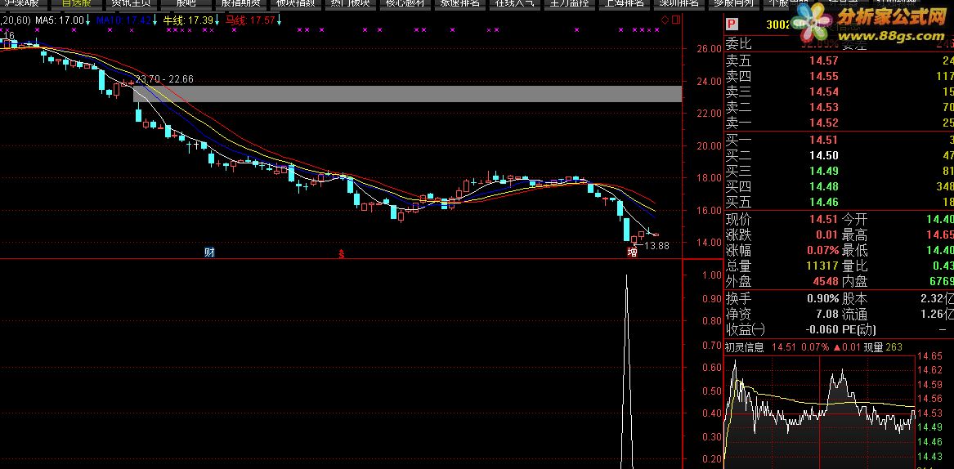Open the 股吧 tab
Image resolution: width=954 pixels, height=469 pixels.
pyautogui.click(x=186, y=3)
